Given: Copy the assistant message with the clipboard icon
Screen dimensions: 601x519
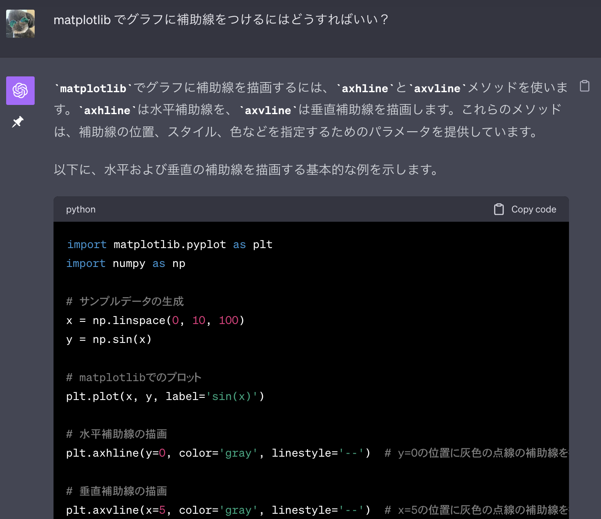Looking at the screenshot, I should 584,86.
